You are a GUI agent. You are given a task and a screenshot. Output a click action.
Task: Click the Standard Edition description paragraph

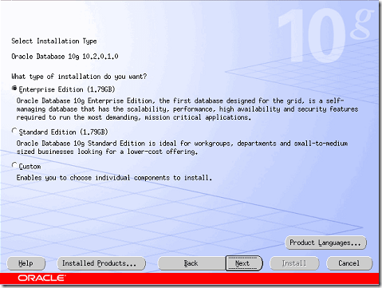[x=182, y=148]
